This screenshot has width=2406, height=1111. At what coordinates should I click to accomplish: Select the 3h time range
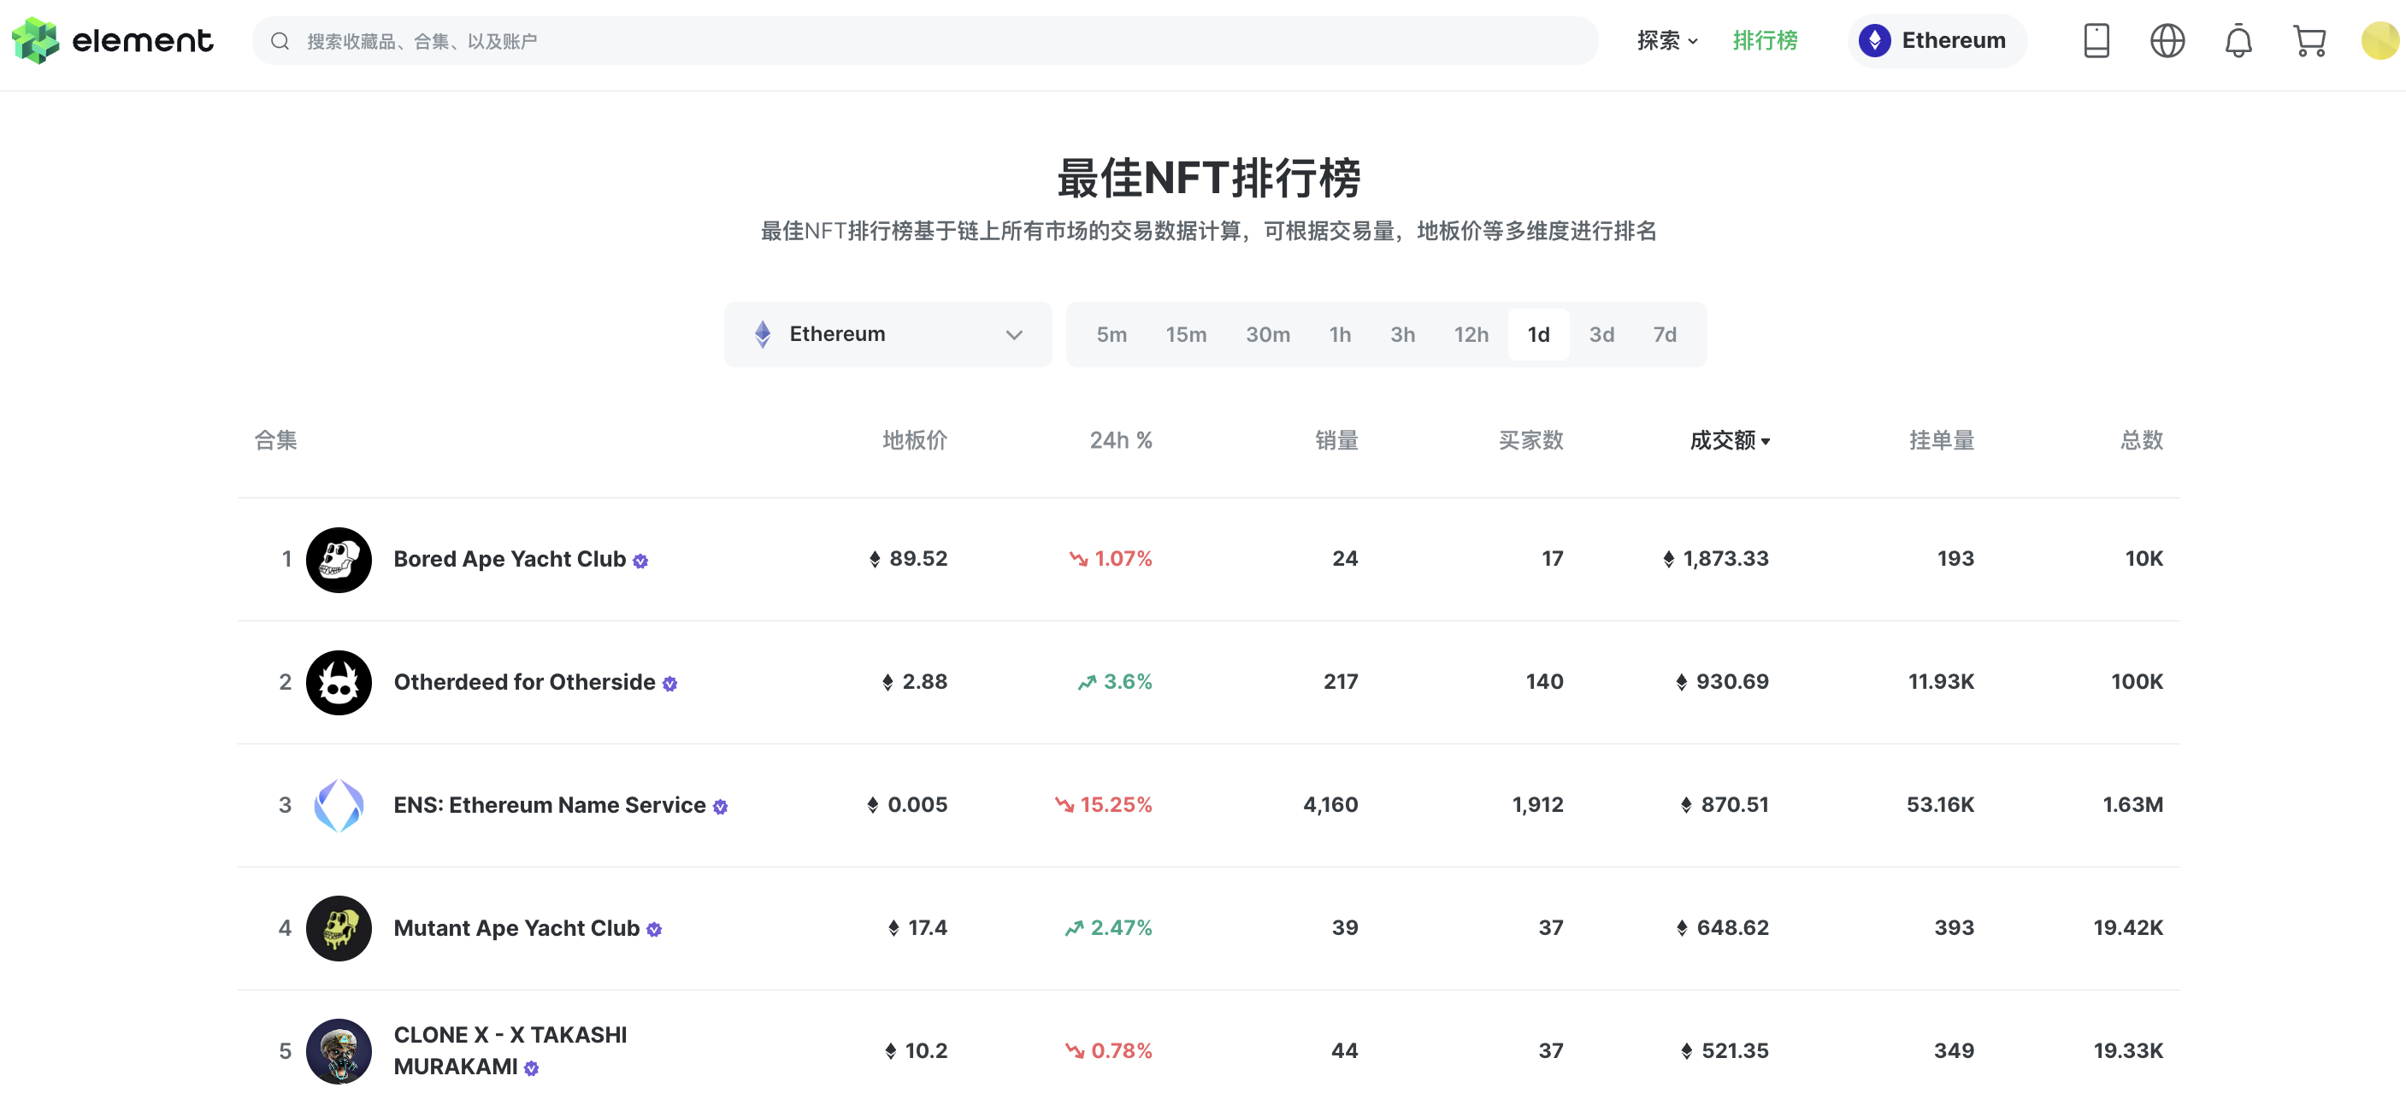click(1402, 334)
